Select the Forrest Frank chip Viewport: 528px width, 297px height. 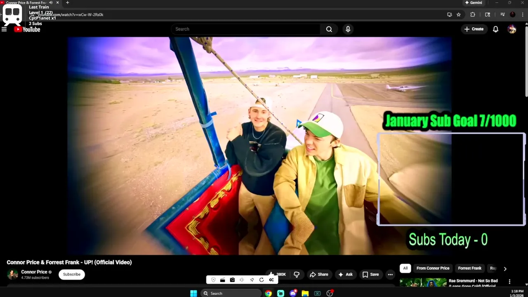click(x=469, y=268)
